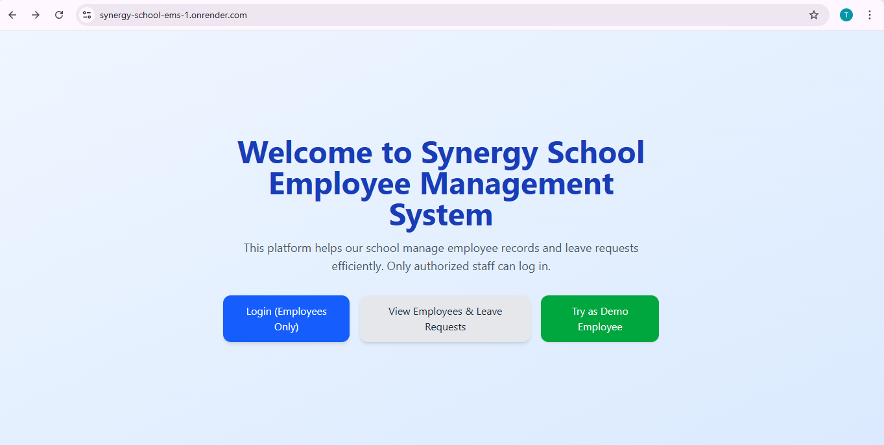The image size is (884, 445).
Task: Go back using the browser back arrow
Action: pos(12,15)
